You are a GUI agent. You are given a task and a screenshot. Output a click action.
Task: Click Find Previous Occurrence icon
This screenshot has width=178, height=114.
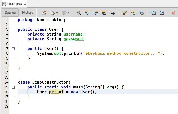pyautogui.click(x=87, y=13)
